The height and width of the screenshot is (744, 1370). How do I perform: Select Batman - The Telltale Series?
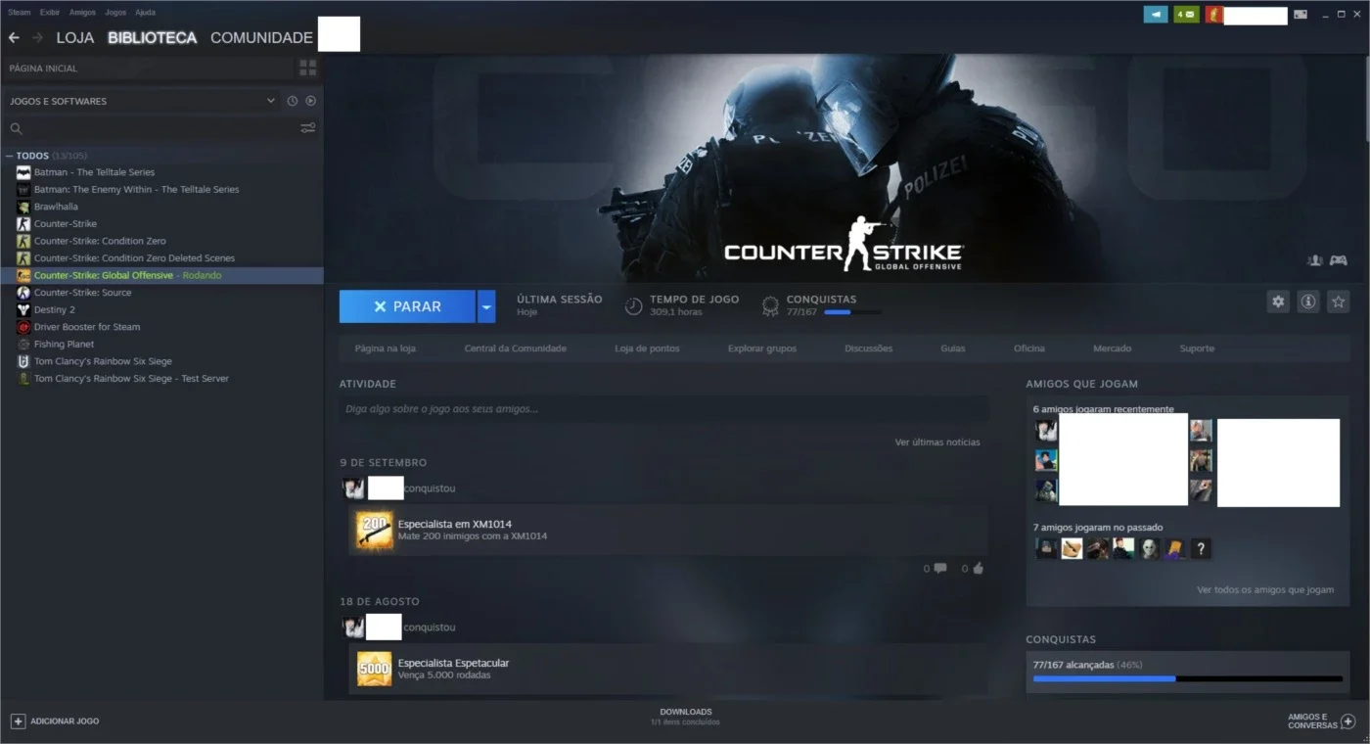(x=94, y=172)
